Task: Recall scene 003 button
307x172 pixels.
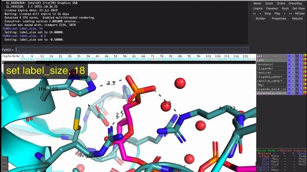Action: pos(5,167)
